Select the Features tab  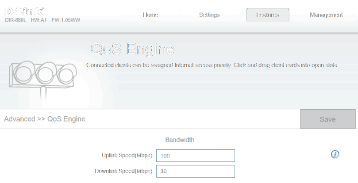click(x=268, y=15)
